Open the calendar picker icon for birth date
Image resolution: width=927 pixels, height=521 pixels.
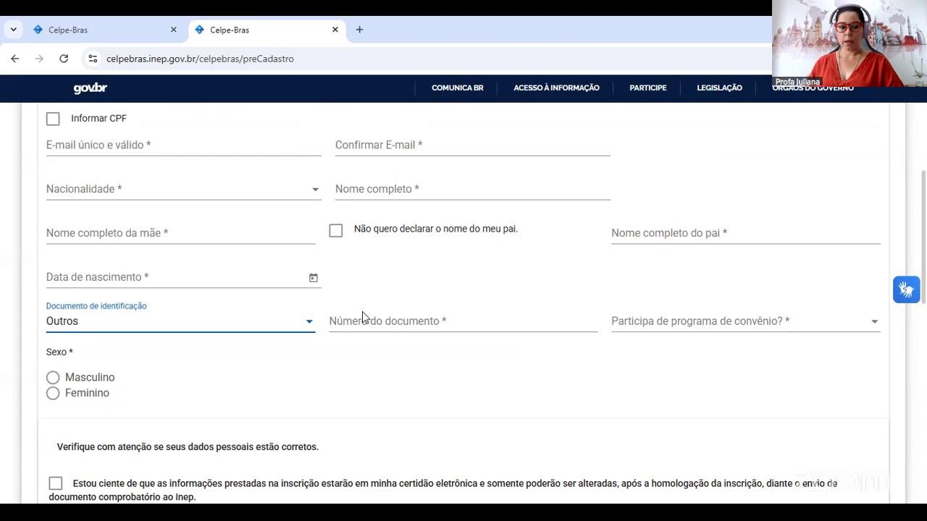(x=314, y=278)
